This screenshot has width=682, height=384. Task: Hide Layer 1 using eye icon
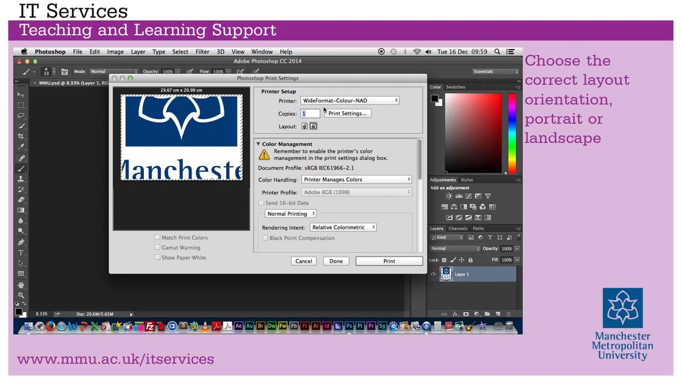(433, 274)
